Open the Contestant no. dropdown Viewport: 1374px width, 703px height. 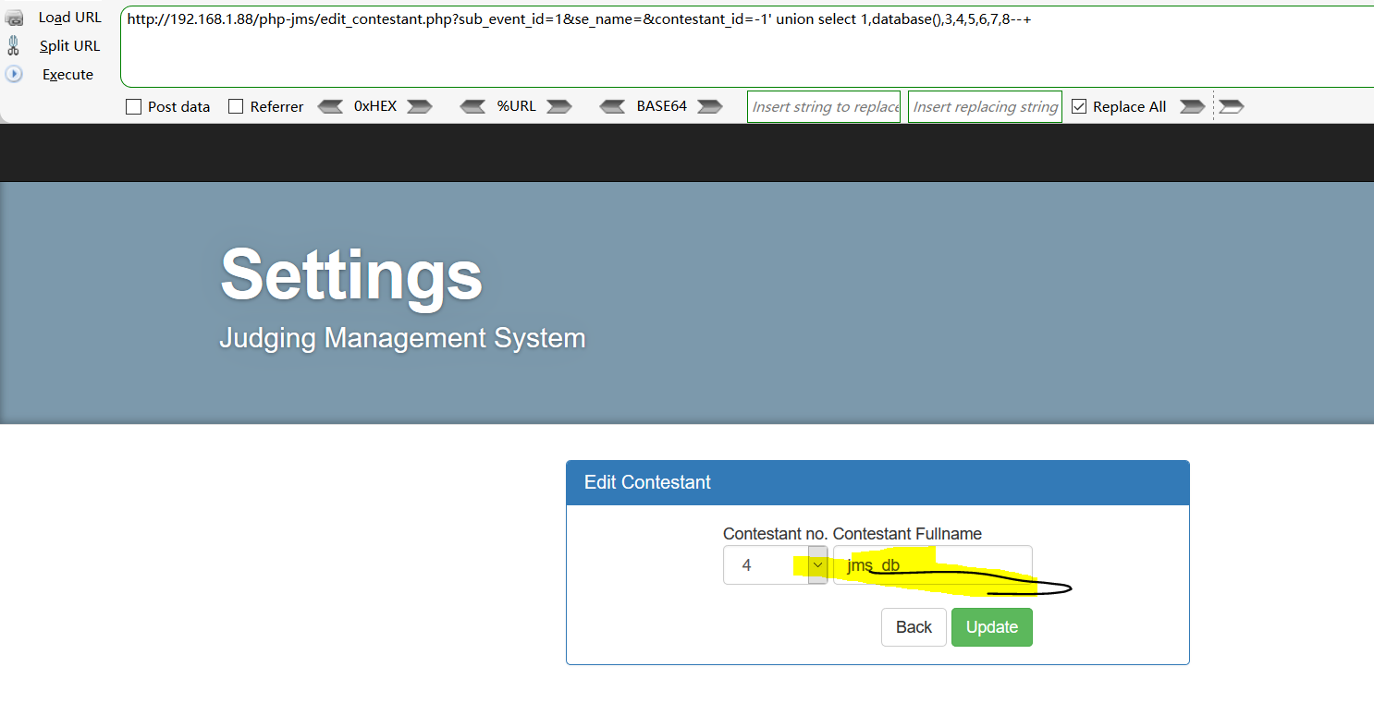(775, 564)
